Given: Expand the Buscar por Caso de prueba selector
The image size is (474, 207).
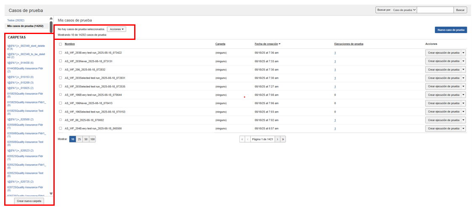Looking at the screenshot, I should pos(404,10).
